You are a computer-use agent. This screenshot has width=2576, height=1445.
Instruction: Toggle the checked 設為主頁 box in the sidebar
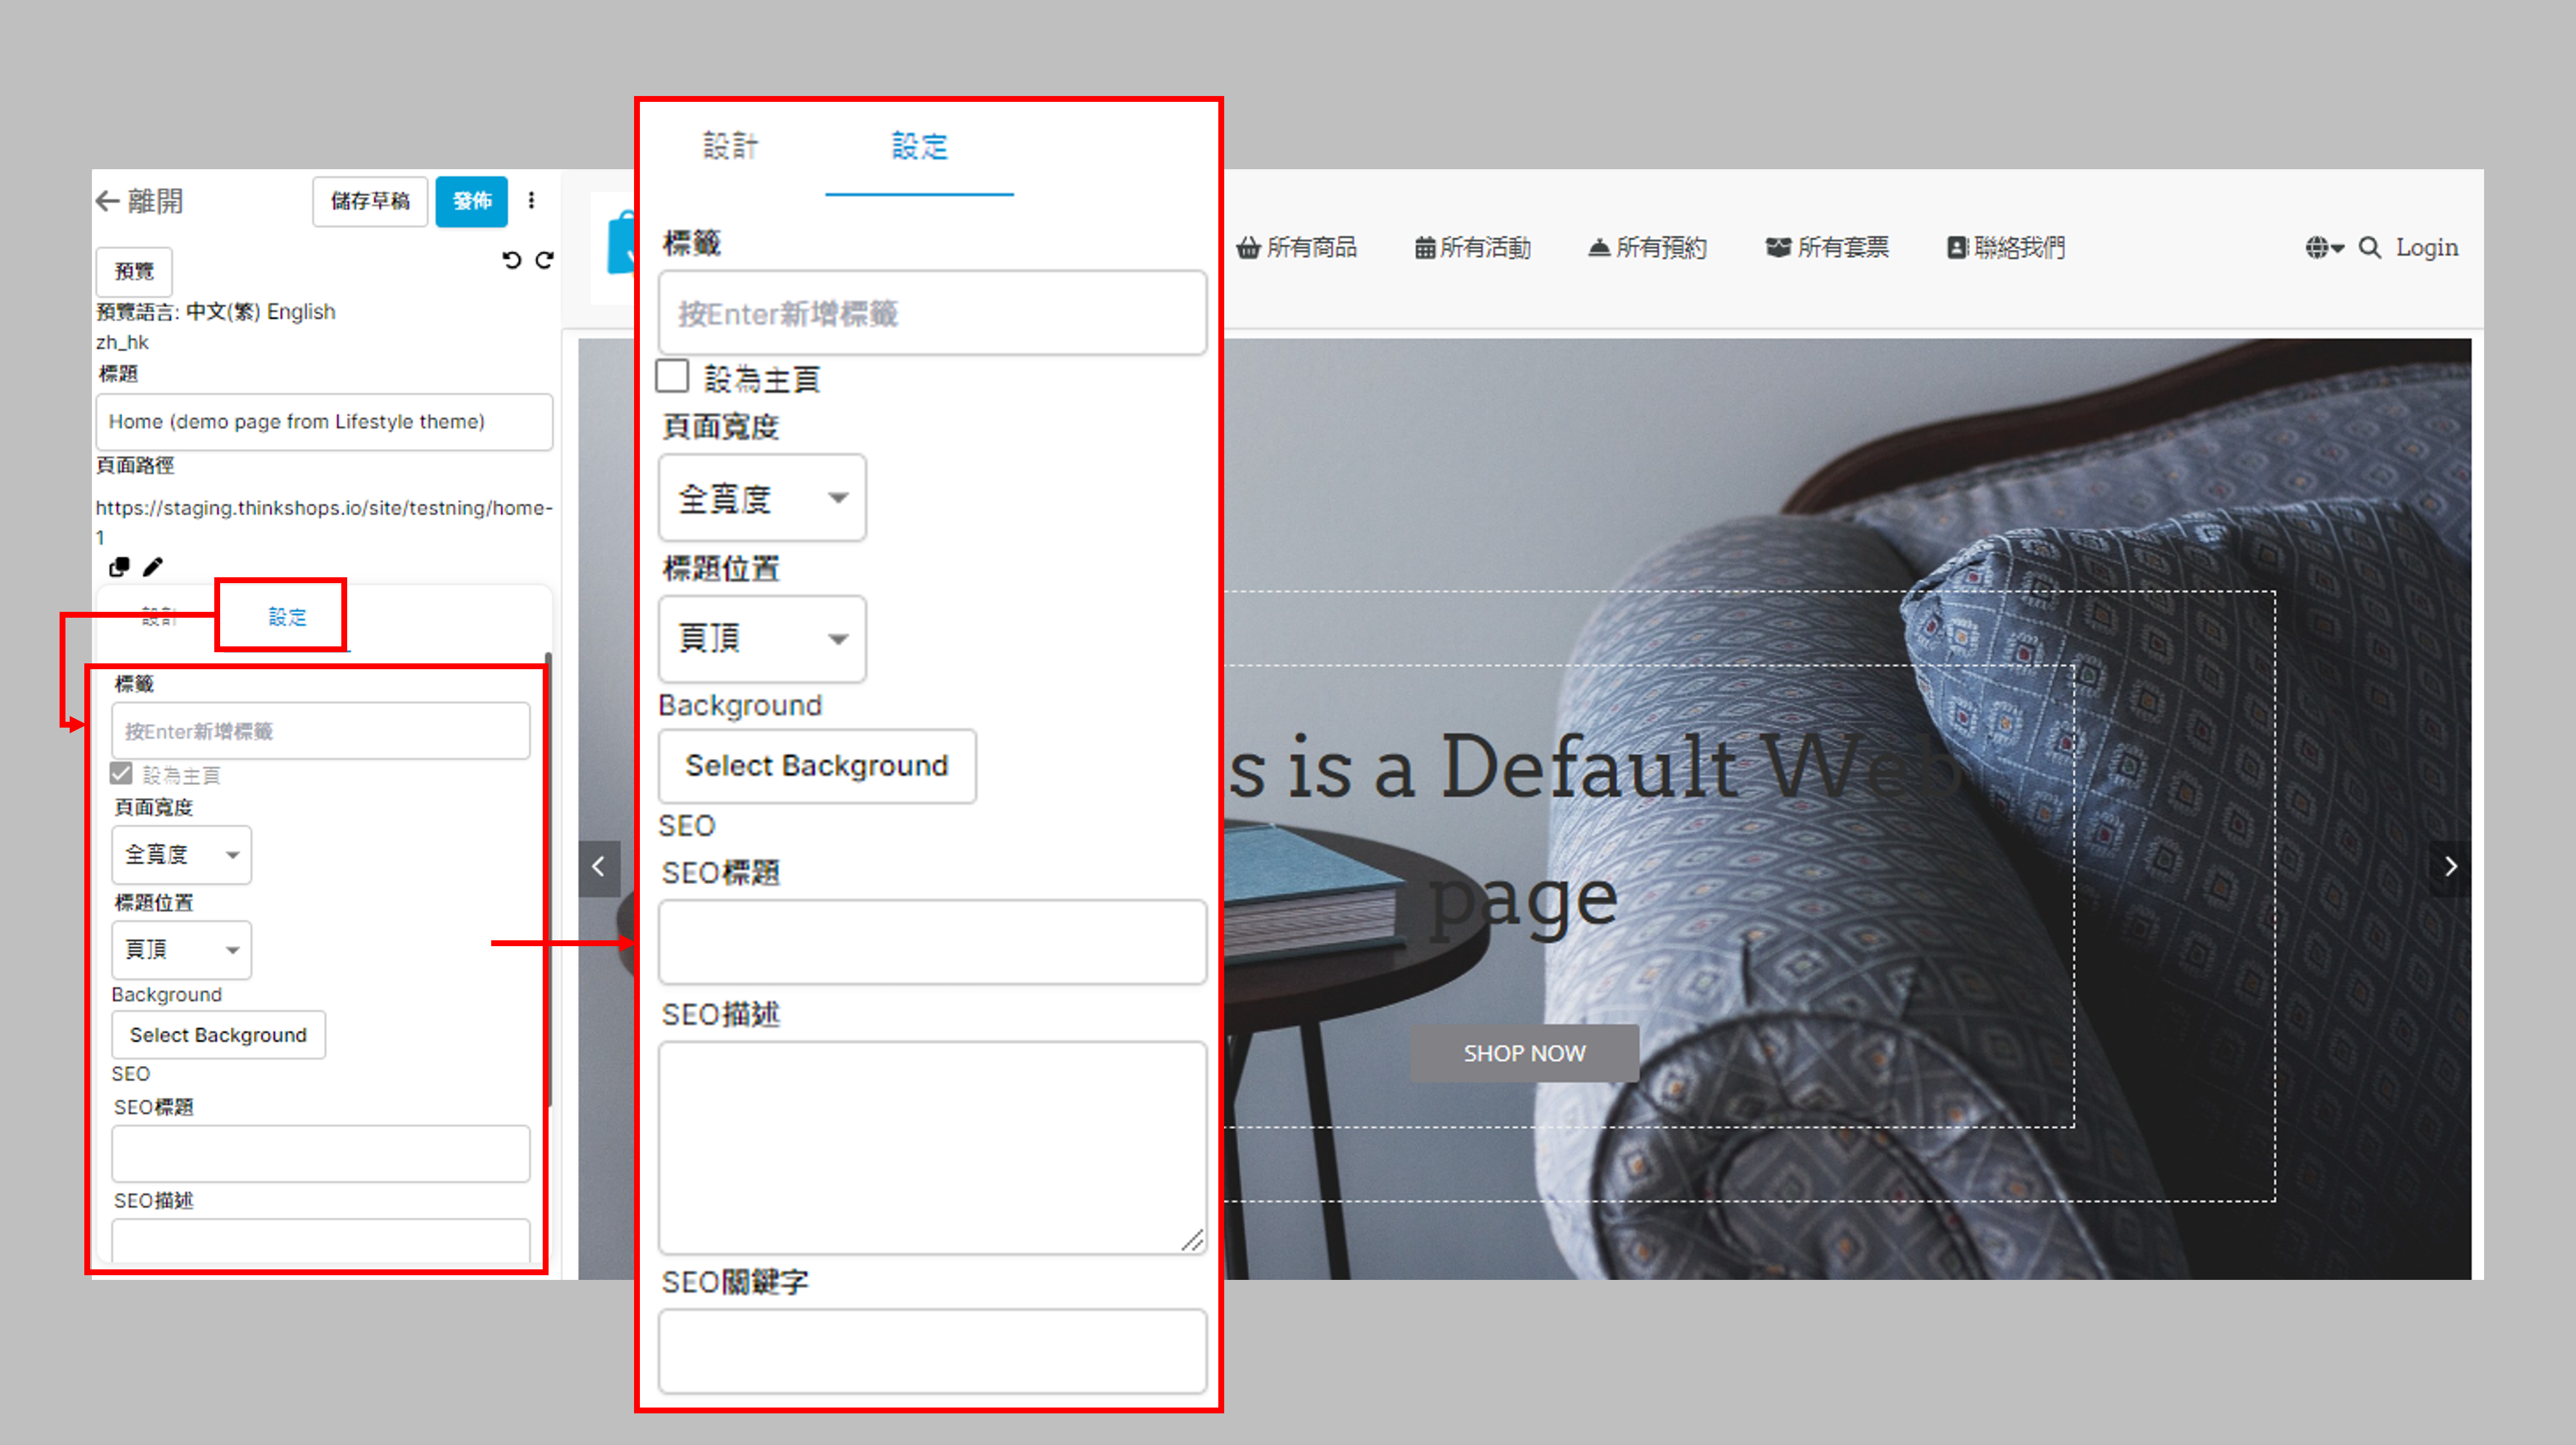[121, 774]
